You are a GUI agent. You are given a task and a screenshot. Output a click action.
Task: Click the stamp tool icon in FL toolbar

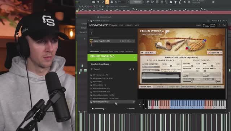click(x=112, y=2)
